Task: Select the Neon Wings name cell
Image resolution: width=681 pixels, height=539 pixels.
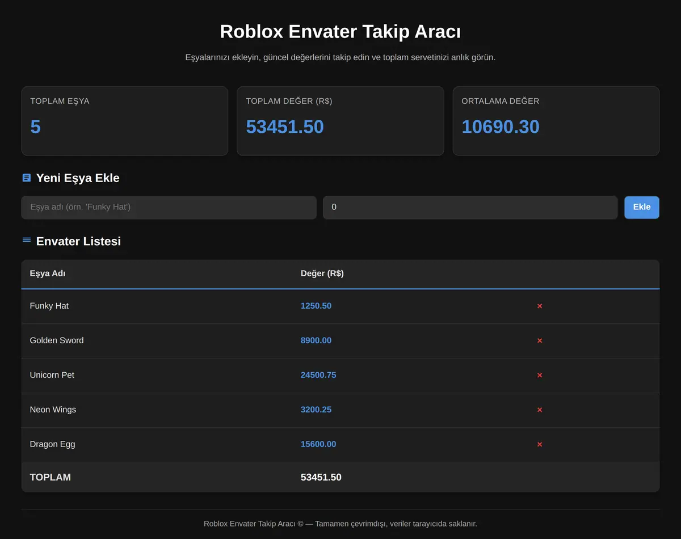Action: (x=53, y=410)
